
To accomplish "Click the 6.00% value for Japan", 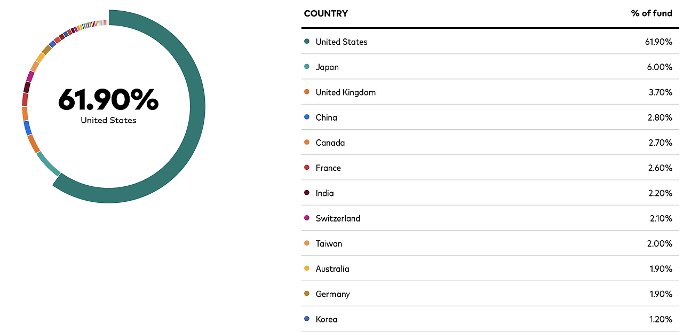I will click(x=660, y=67).
